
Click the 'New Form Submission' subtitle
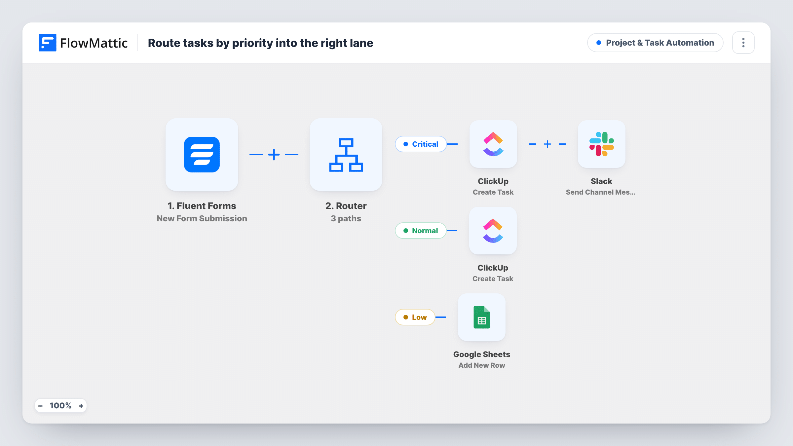pyautogui.click(x=202, y=218)
